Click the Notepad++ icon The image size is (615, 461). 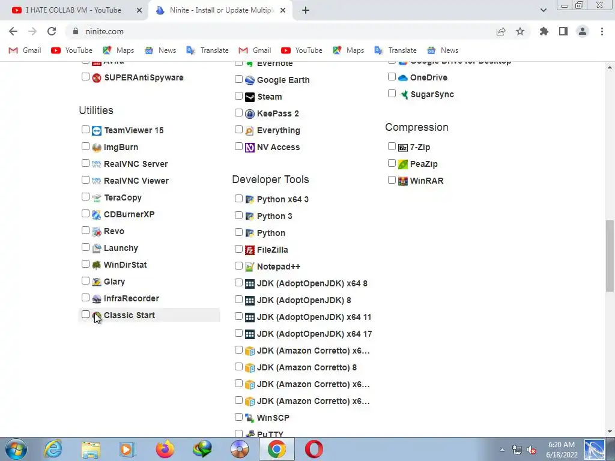click(250, 267)
